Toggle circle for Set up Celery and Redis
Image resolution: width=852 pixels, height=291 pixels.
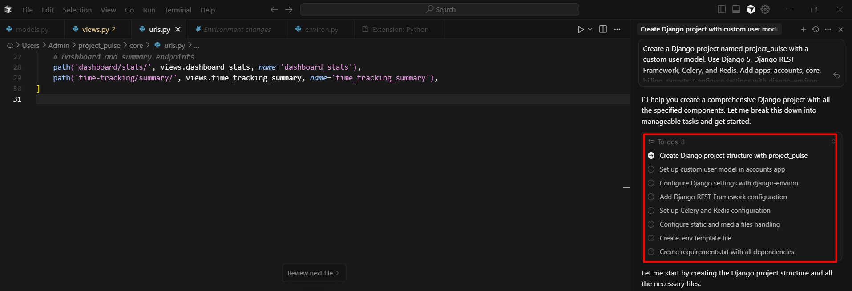tap(651, 211)
